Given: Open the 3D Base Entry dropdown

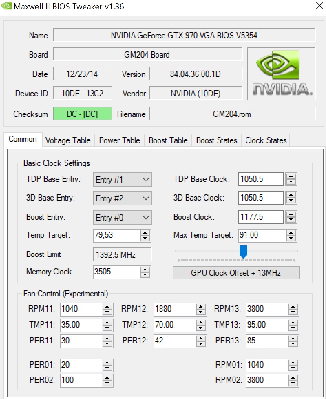Looking at the screenshot, I should (x=122, y=198).
